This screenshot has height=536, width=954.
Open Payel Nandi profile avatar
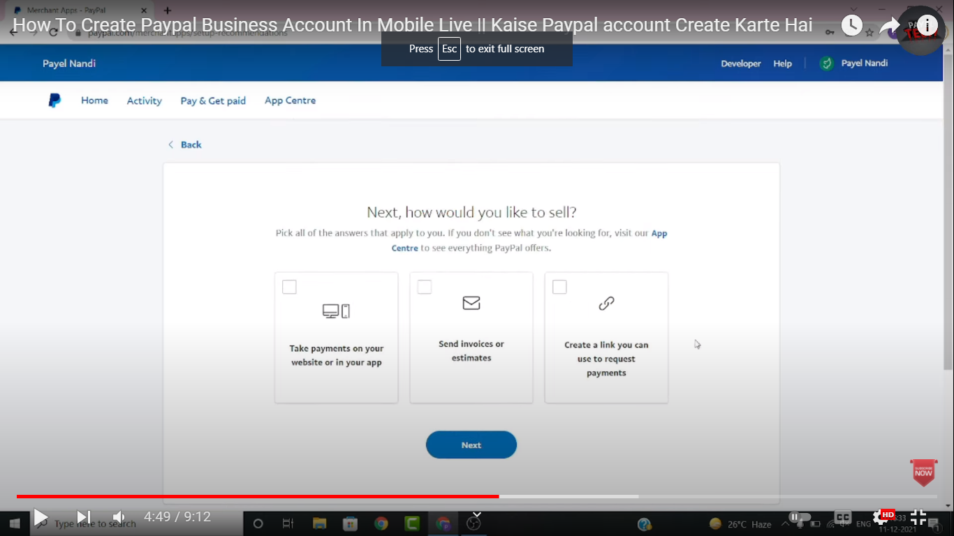[x=827, y=64]
